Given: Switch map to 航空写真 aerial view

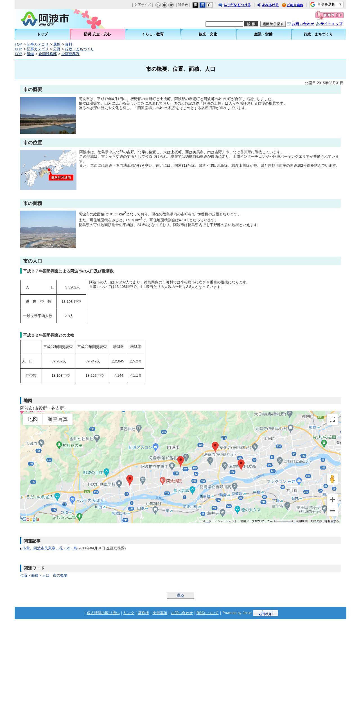Looking at the screenshot, I should [57, 419].
